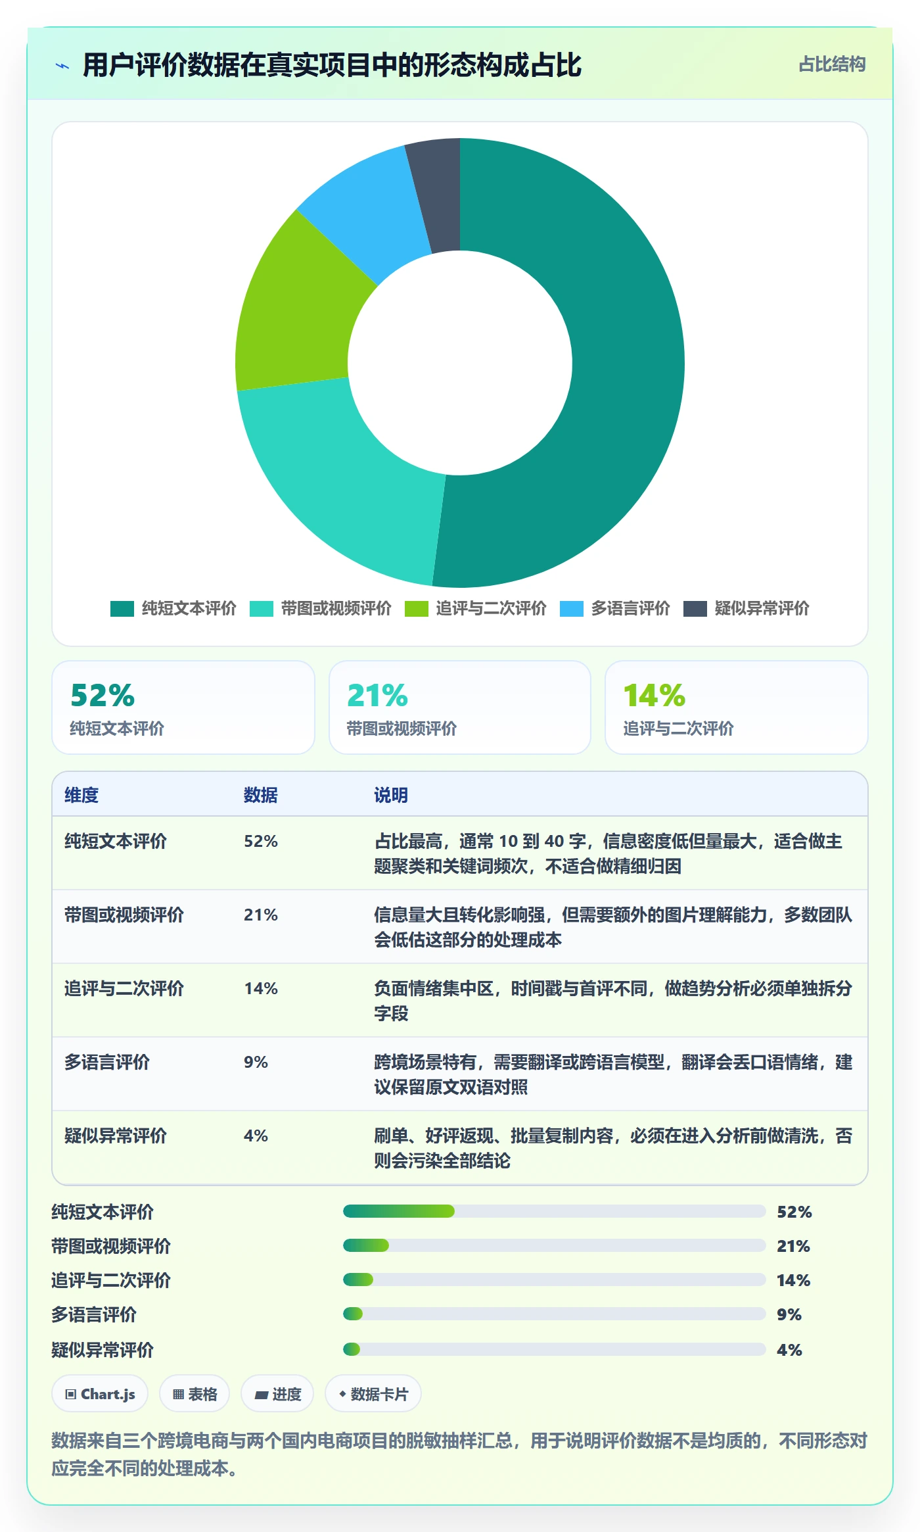
Task: Click the 带图或视频评价 progress bar
Action: click(x=555, y=1245)
